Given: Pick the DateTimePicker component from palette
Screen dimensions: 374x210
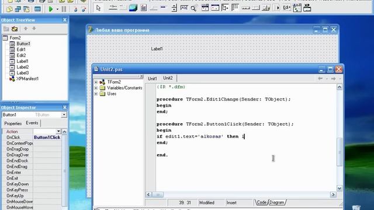Looking at the screenshot, I should coord(205,8).
